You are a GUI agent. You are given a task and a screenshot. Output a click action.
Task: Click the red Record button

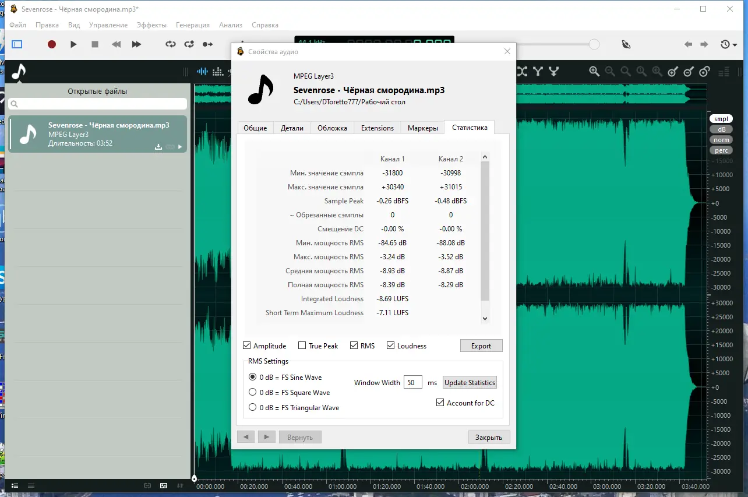tap(52, 44)
